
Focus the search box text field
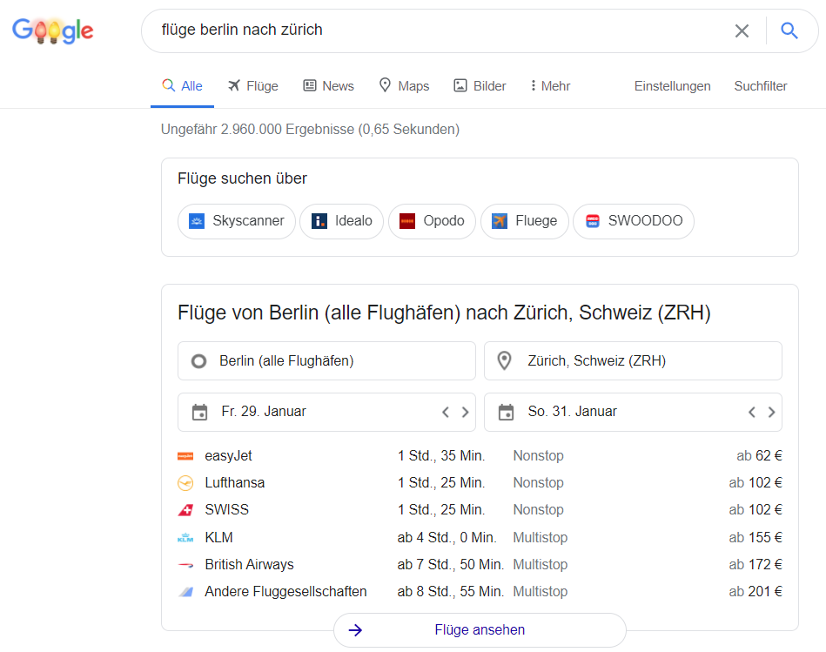click(442, 30)
